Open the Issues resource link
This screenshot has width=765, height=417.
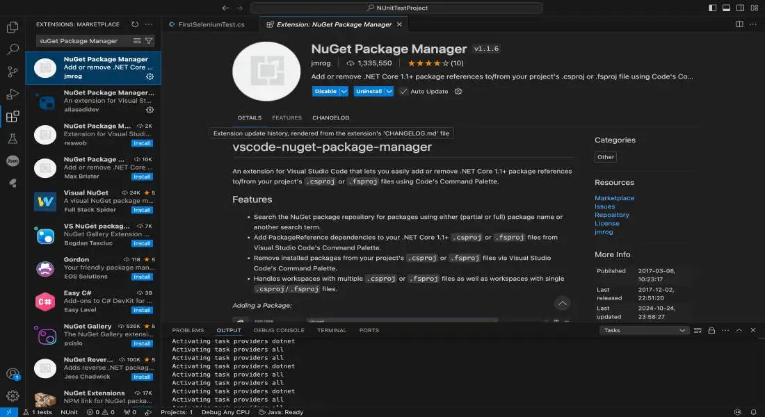click(604, 206)
